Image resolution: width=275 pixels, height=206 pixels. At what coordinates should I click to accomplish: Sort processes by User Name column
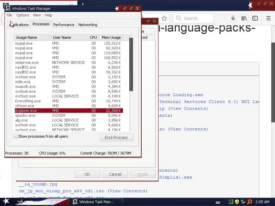click(x=68, y=37)
